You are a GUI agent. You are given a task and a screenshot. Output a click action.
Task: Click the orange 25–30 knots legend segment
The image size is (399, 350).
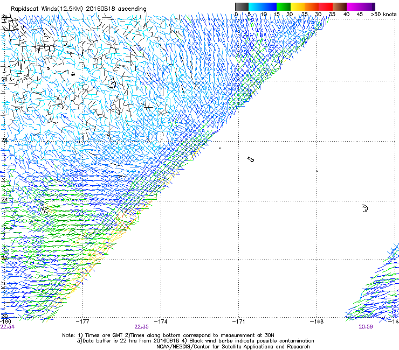pyautogui.click(x=312, y=6)
